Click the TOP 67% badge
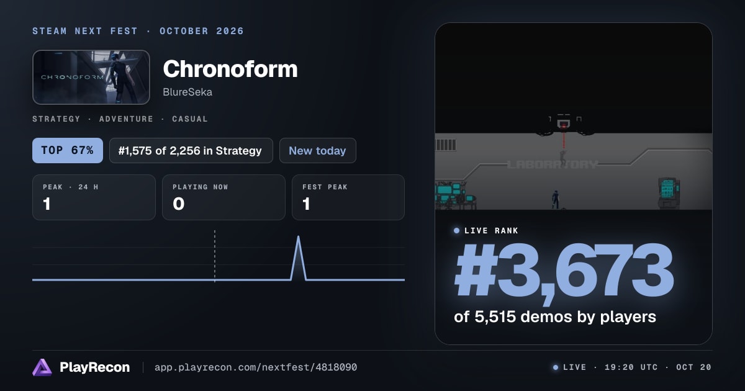 pos(68,150)
